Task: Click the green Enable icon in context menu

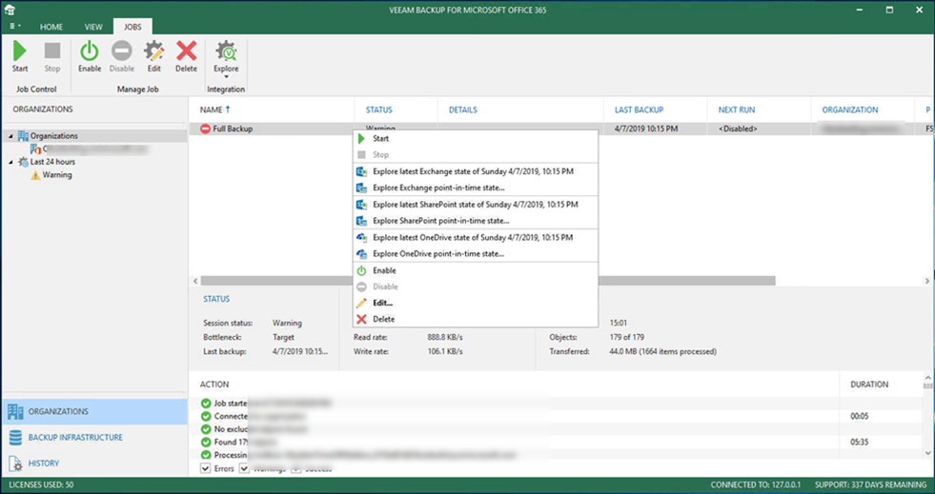Action: tap(361, 271)
